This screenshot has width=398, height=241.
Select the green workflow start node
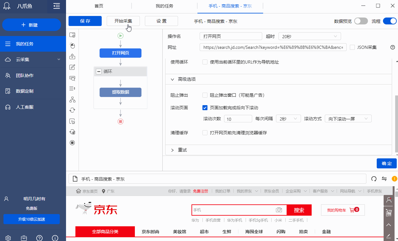[120, 36]
